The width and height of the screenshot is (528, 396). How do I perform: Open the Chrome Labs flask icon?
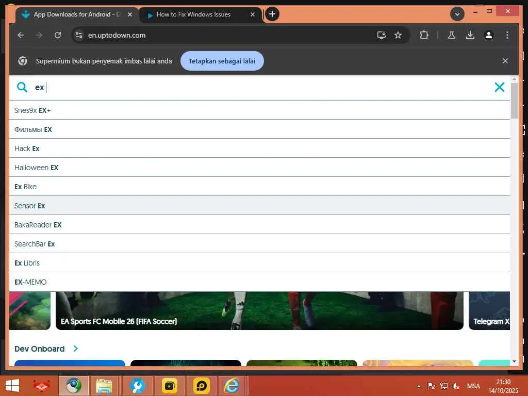(x=452, y=35)
